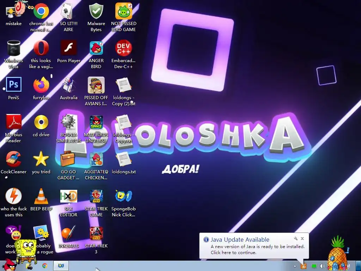361x271 pixels.
Task: Click the Java Update Available title
Action: (240, 240)
